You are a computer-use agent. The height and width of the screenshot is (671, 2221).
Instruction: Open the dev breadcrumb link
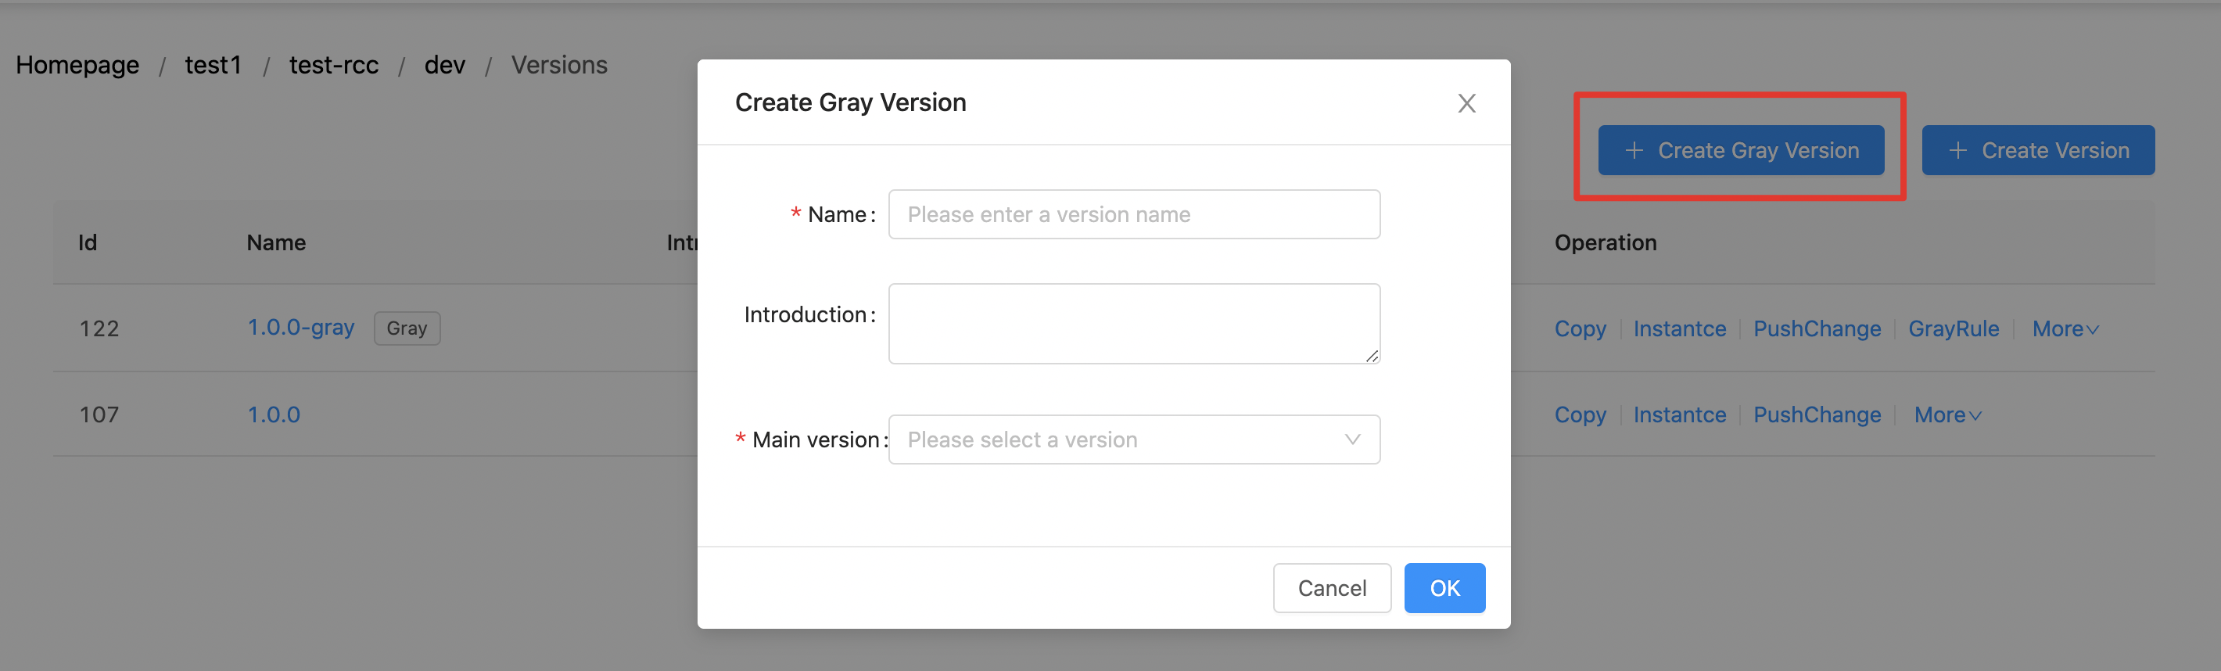(x=445, y=65)
